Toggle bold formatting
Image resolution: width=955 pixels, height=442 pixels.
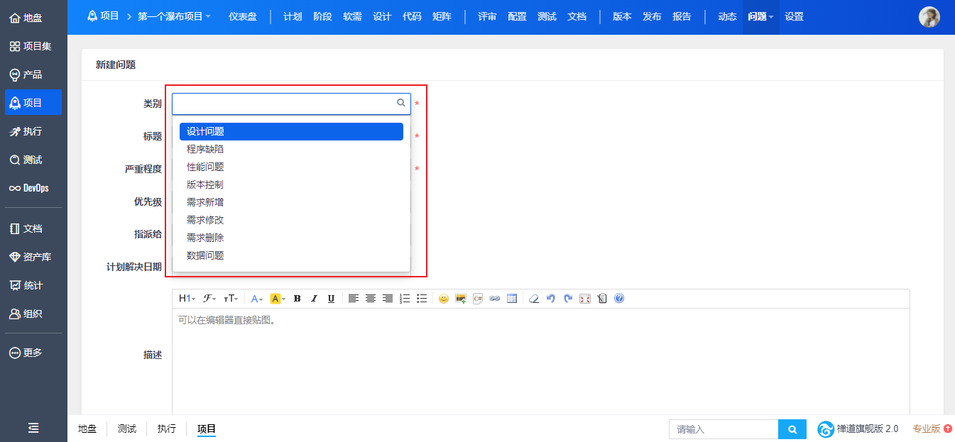(298, 299)
